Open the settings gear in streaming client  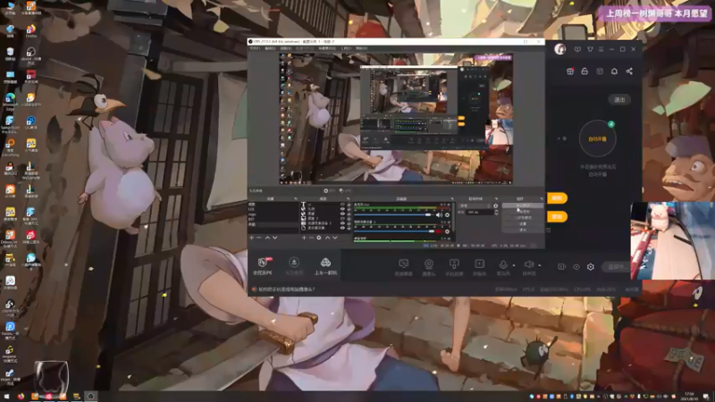pyautogui.click(x=591, y=266)
